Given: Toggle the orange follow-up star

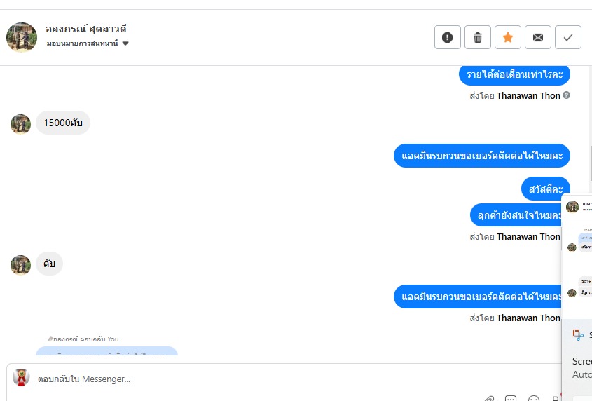Looking at the screenshot, I should 508,37.
